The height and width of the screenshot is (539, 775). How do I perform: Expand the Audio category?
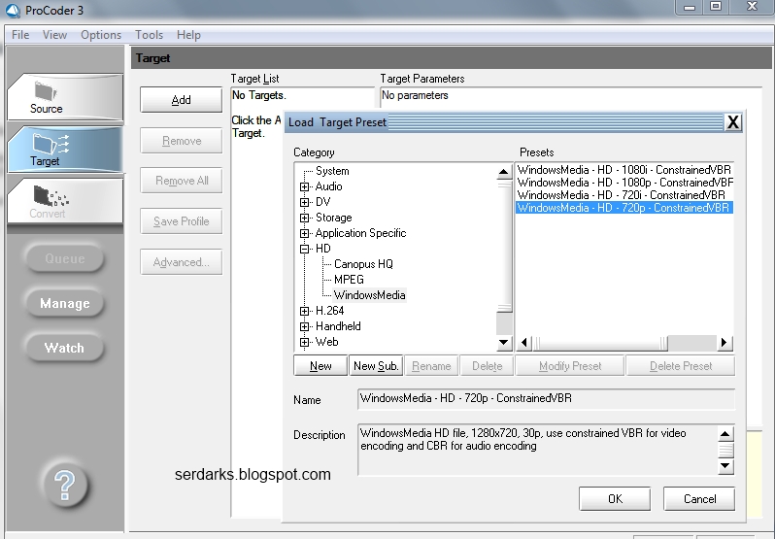(305, 186)
